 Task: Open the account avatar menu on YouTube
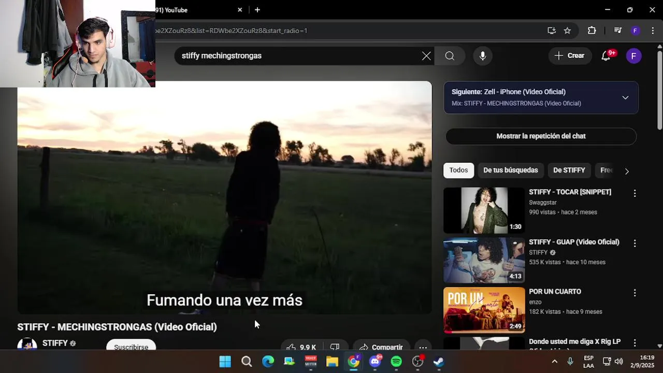[634, 56]
